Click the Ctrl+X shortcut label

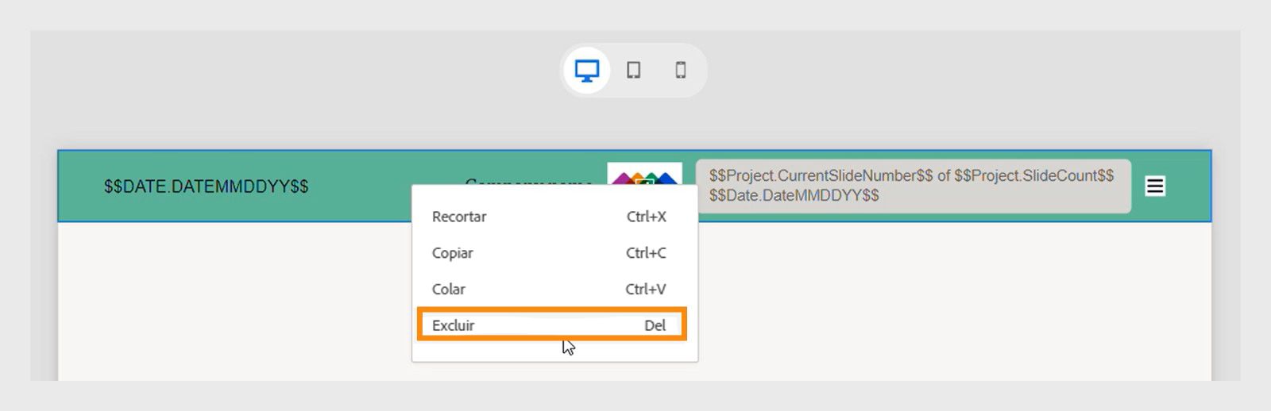click(646, 217)
